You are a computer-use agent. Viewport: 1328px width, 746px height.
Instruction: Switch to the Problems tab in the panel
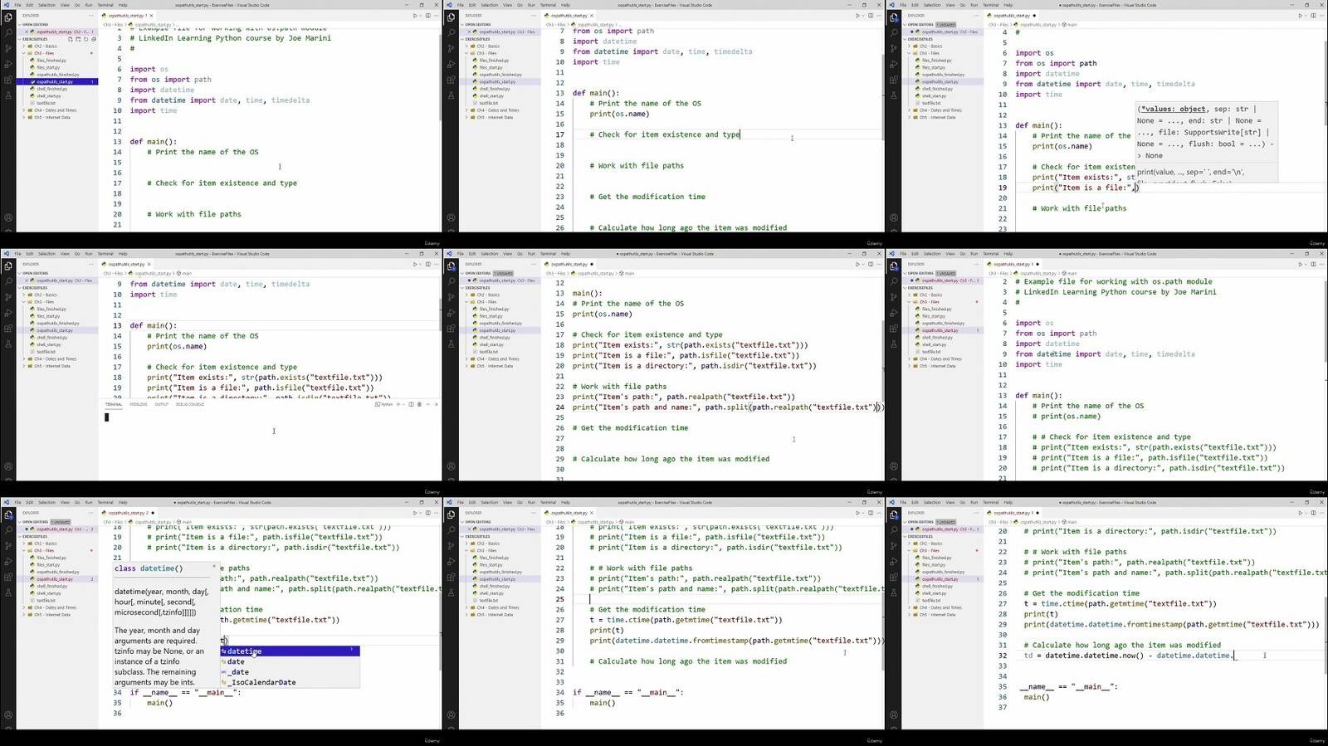[x=138, y=404]
